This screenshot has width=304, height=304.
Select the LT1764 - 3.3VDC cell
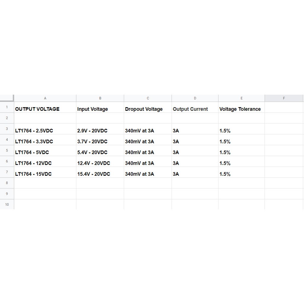point(34,142)
